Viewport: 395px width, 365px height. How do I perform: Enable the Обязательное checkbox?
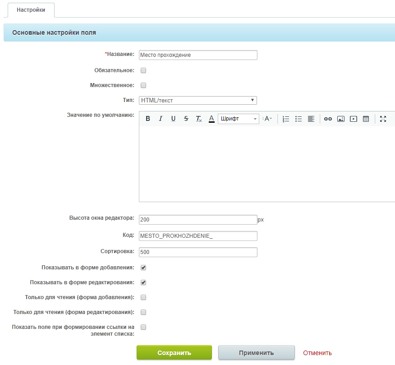pyautogui.click(x=143, y=70)
